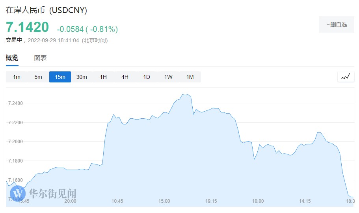The width and height of the screenshot is (359, 213).
Task: Select the 1m time interval
Action: click(x=17, y=77)
